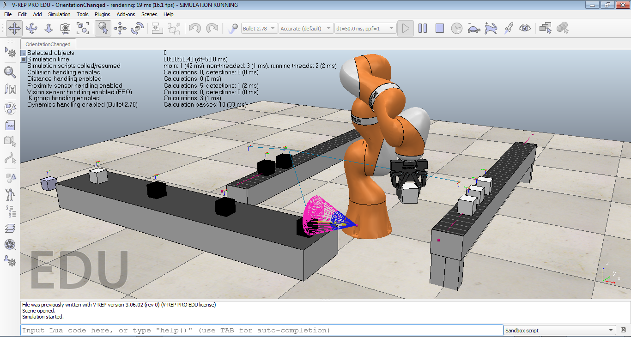Select the OrientationChanged scene tab

(48, 44)
